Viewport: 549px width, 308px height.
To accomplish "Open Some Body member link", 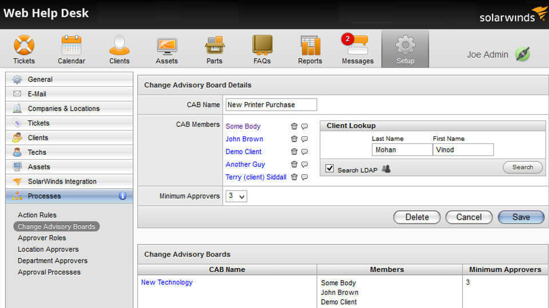I will click(243, 127).
